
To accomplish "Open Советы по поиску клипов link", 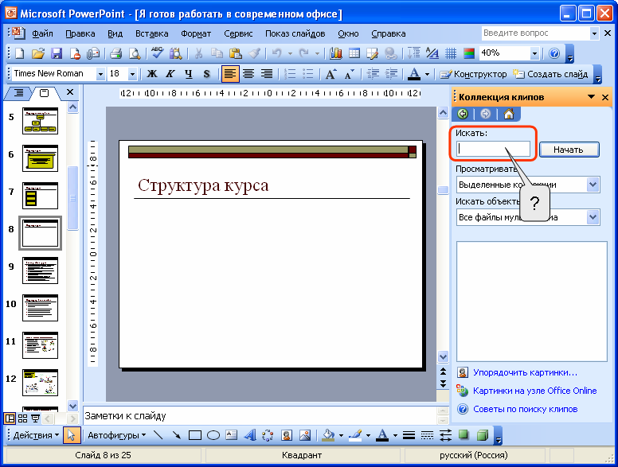I will [x=526, y=409].
